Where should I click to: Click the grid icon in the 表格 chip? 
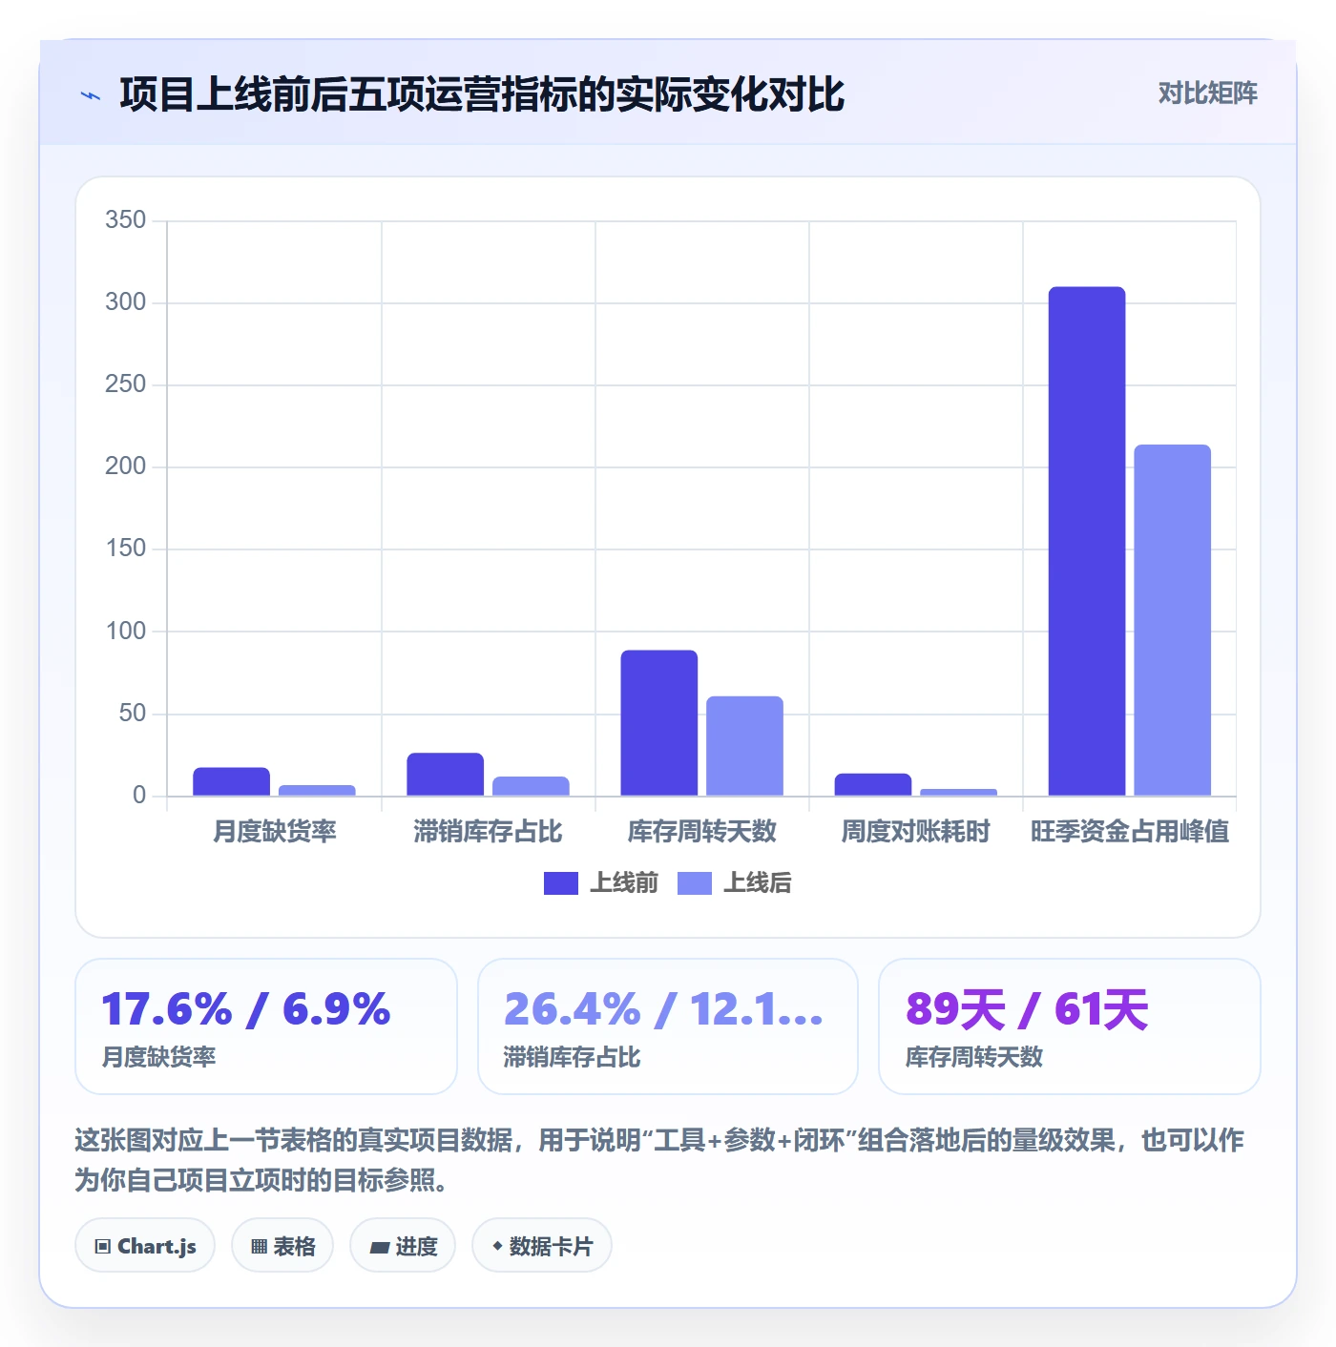[259, 1247]
